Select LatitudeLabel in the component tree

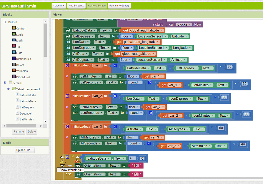click(x=28, y=95)
